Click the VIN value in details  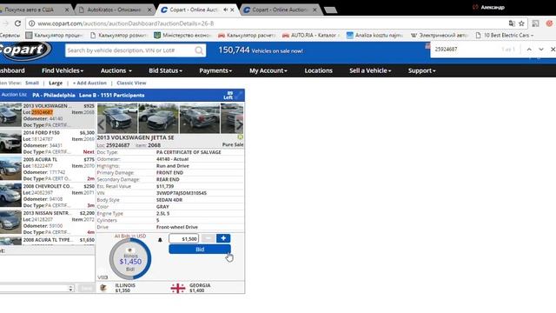click(182, 193)
